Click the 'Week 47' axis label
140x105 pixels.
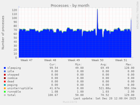click(26, 60)
